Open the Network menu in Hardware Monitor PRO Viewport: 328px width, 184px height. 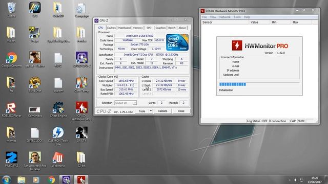(225, 17)
